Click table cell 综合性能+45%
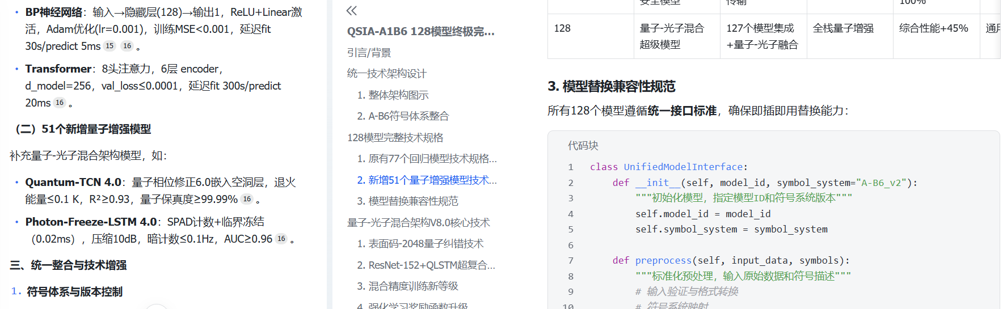This screenshot has height=309, width=1007. (x=936, y=36)
